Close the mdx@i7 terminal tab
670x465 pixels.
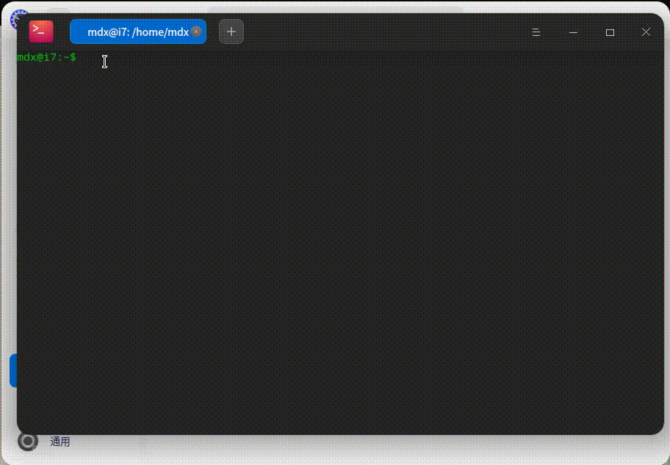(x=196, y=31)
